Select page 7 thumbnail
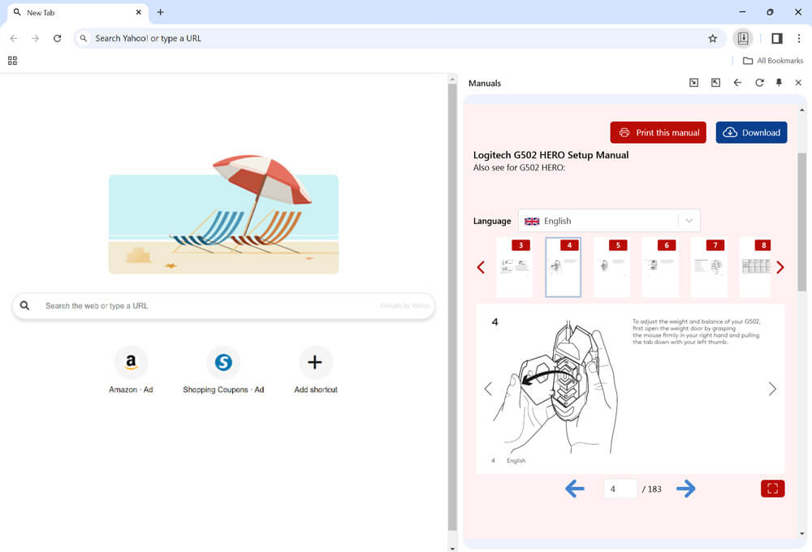The width and height of the screenshot is (812, 552). [x=709, y=267]
